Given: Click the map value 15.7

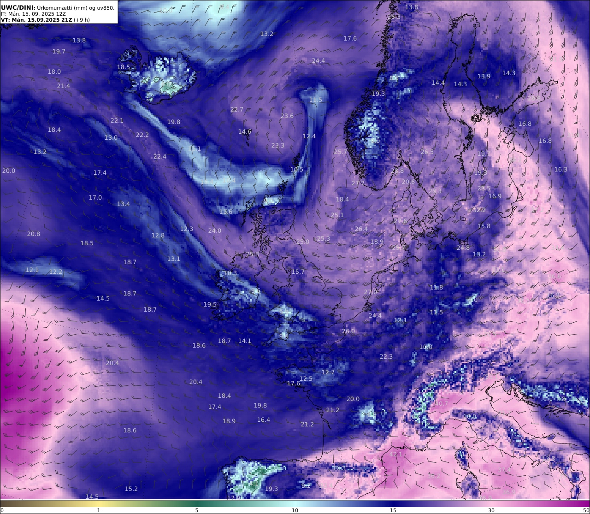Looking at the screenshot, I should pos(298,272).
